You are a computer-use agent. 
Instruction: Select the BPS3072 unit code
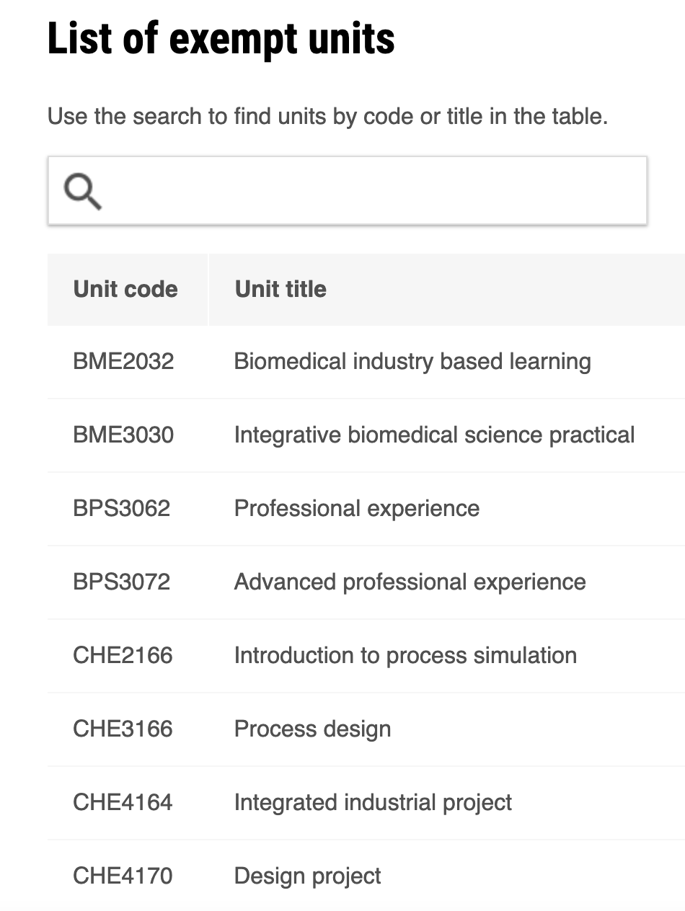click(x=122, y=582)
